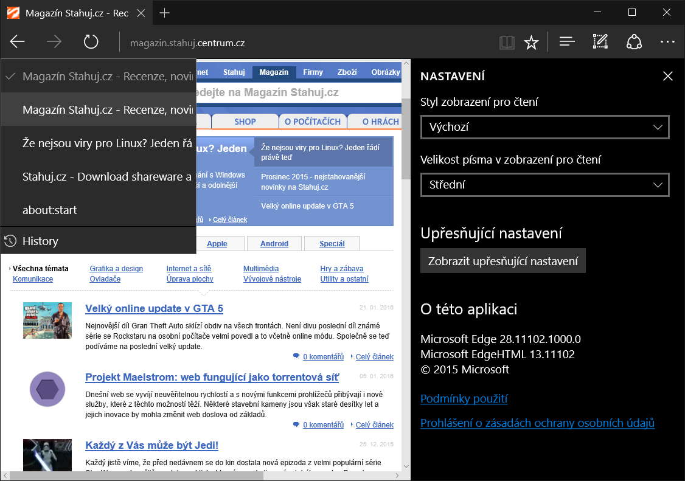This screenshot has width=685, height=481.
Task: Open '0 komentářů' under GTA 5 article
Action: click(x=323, y=356)
